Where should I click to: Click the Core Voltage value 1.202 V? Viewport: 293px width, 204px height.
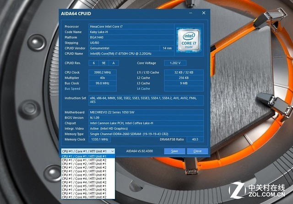pyautogui.click(x=175, y=63)
